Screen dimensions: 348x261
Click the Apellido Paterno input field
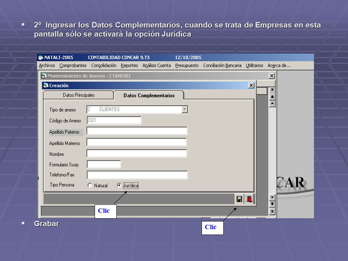point(137,131)
